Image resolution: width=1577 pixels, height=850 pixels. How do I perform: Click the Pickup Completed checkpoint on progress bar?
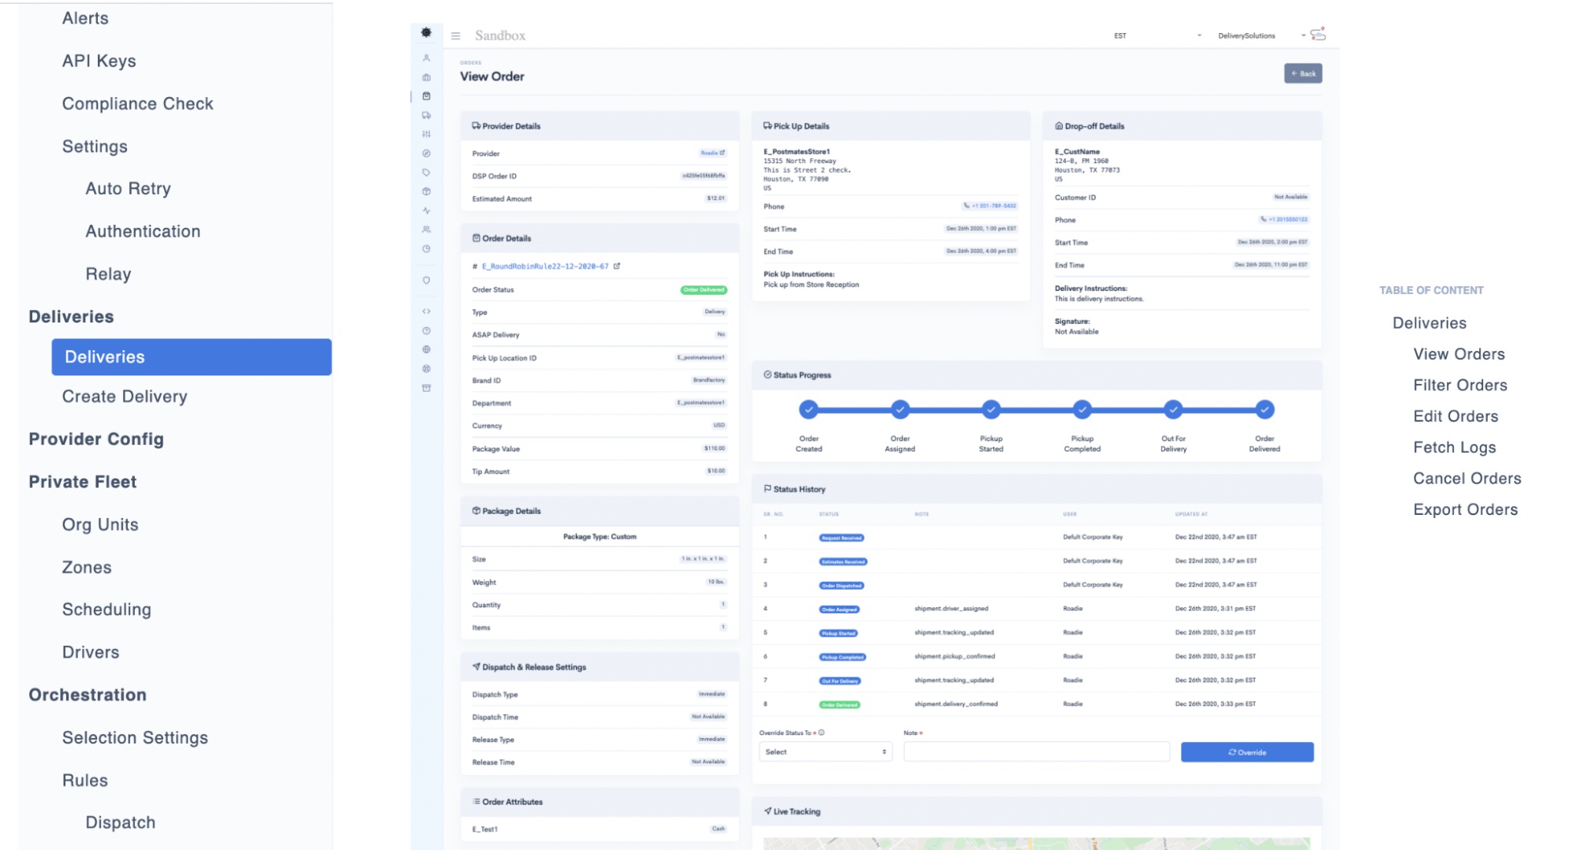[1082, 409]
